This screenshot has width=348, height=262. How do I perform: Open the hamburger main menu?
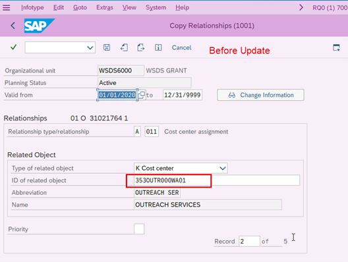pos(6,7)
